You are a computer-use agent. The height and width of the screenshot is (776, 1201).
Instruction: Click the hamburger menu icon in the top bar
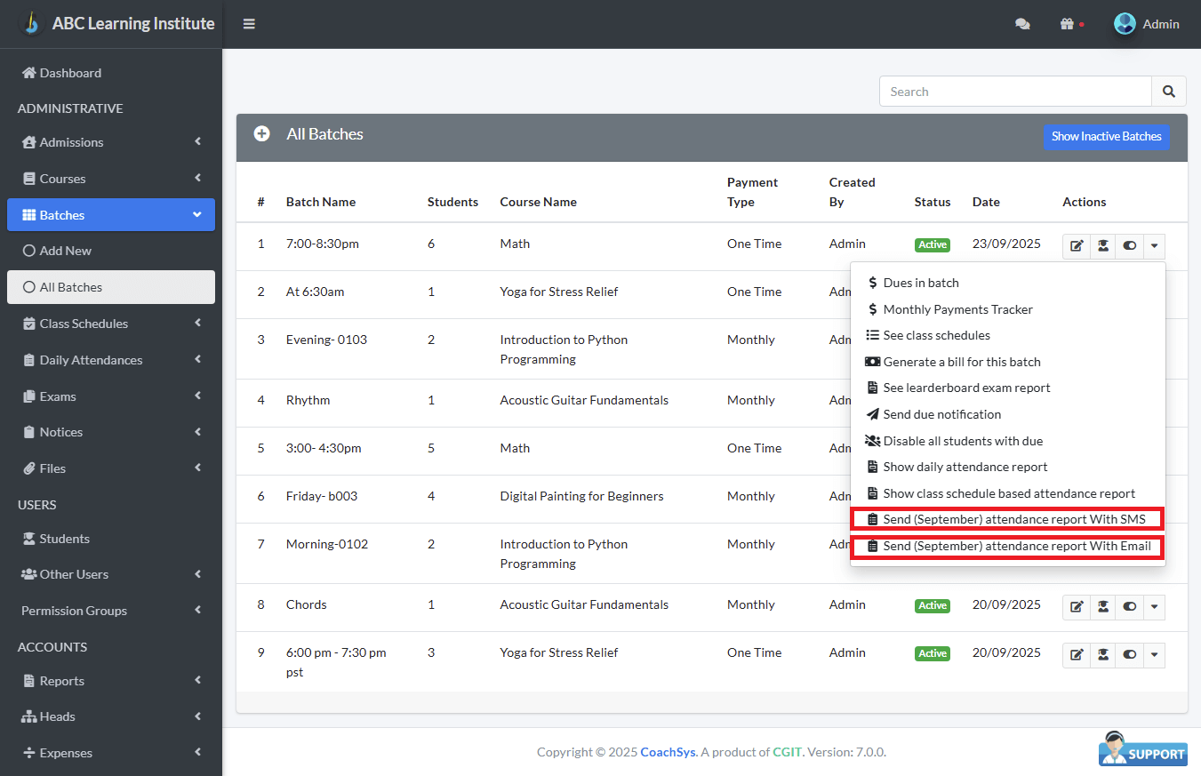pos(249,24)
